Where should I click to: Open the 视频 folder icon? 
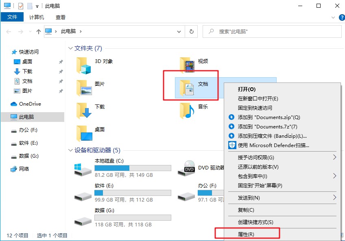click(x=187, y=65)
